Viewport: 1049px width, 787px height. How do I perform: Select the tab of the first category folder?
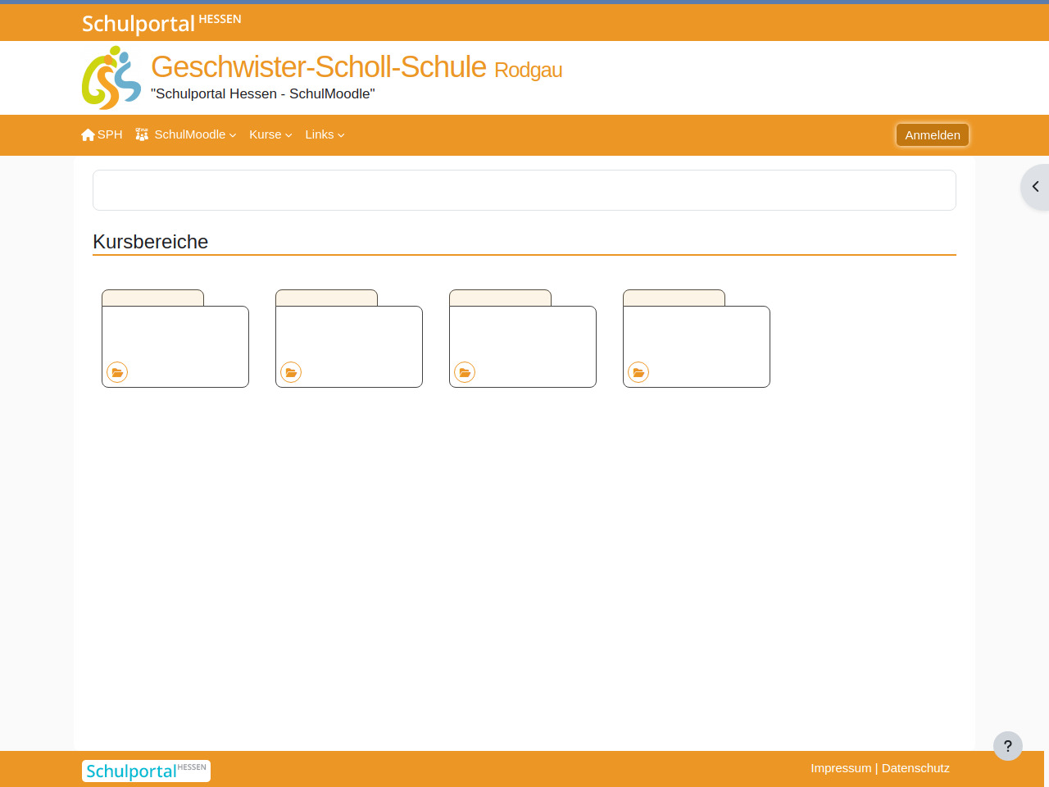152,298
